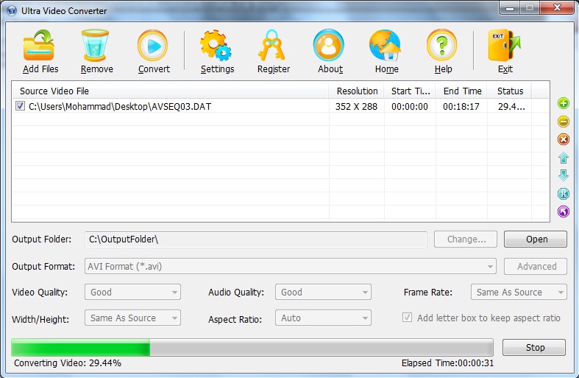
Task: Click the Source Video File column header
Action: coord(170,91)
